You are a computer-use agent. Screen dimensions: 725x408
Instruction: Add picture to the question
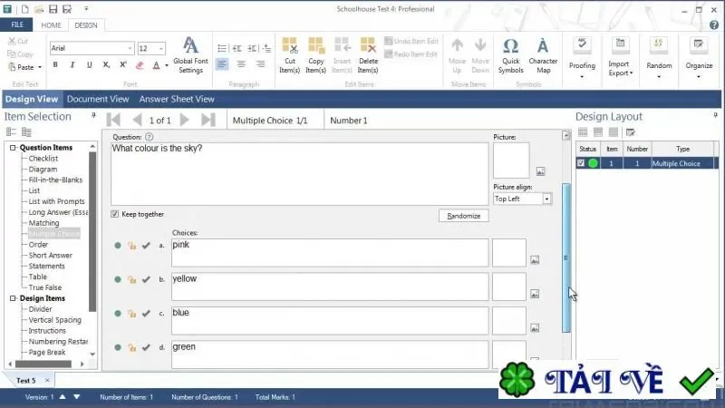540,171
